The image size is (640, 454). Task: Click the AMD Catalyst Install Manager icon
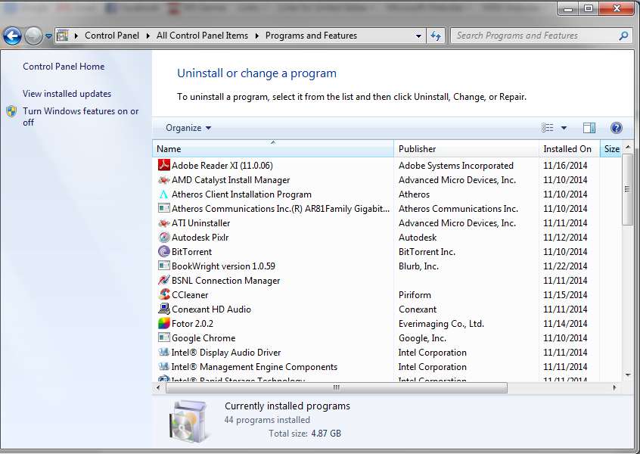point(163,179)
